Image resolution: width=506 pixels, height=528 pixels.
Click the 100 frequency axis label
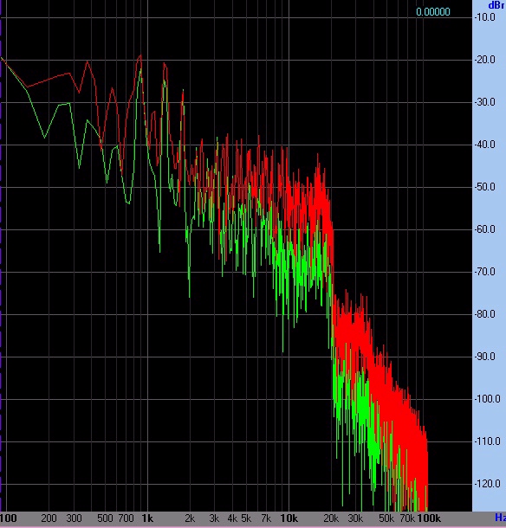click(x=8, y=518)
